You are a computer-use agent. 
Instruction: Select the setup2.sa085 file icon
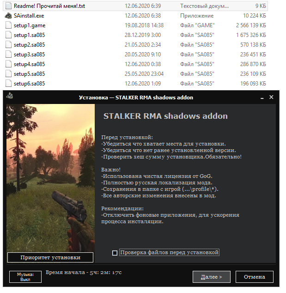pos(8,45)
